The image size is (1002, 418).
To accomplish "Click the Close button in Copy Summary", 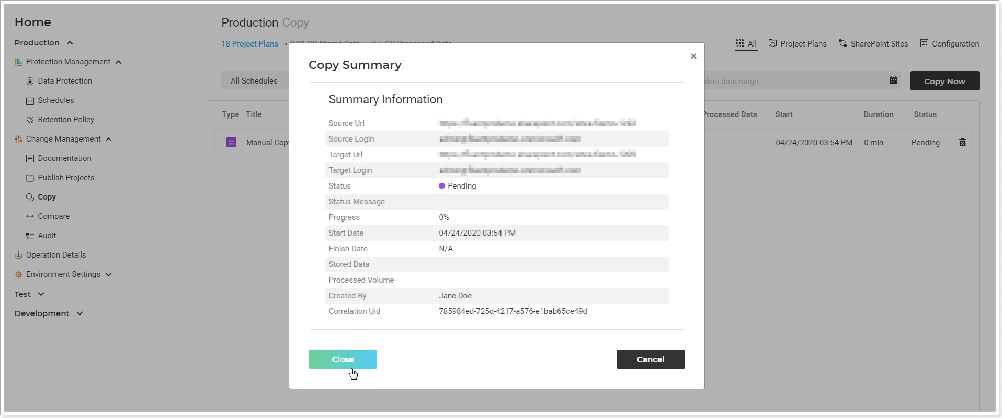I will pyautogui.click(x=343, y=359).
